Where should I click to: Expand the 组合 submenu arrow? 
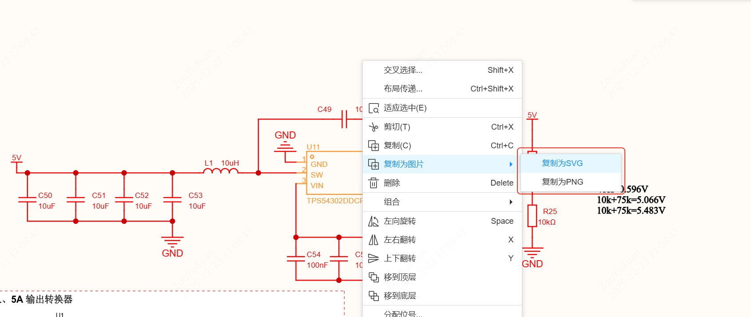point(511,202)
